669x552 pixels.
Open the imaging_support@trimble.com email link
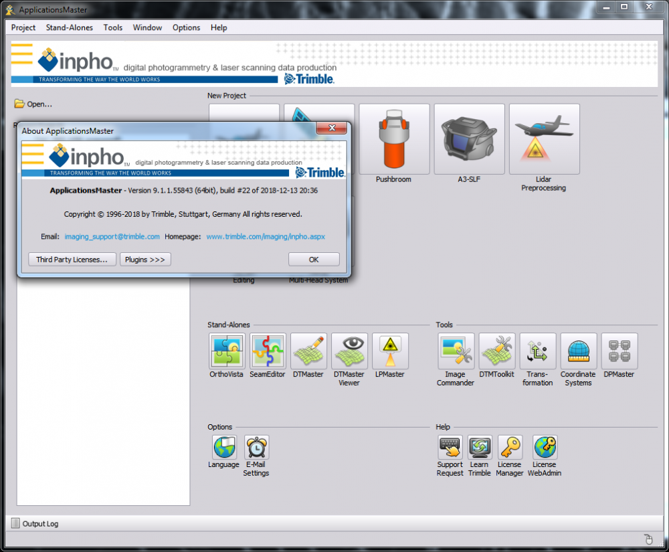pos(112,236)
